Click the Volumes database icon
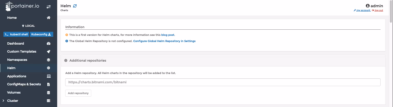 coord(48,93)
